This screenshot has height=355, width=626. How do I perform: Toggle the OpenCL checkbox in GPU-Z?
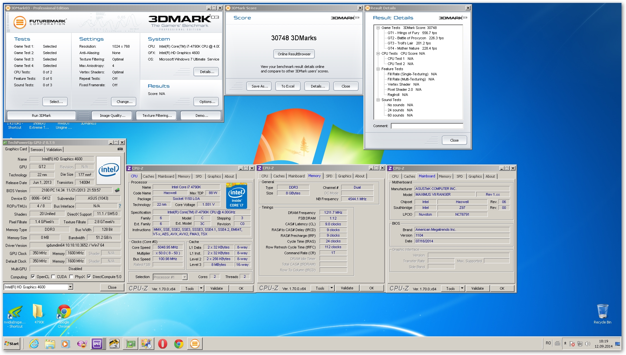(33, 276)
